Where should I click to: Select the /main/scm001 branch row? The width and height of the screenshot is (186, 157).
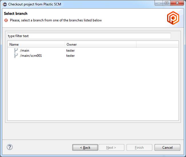point(93,56)
